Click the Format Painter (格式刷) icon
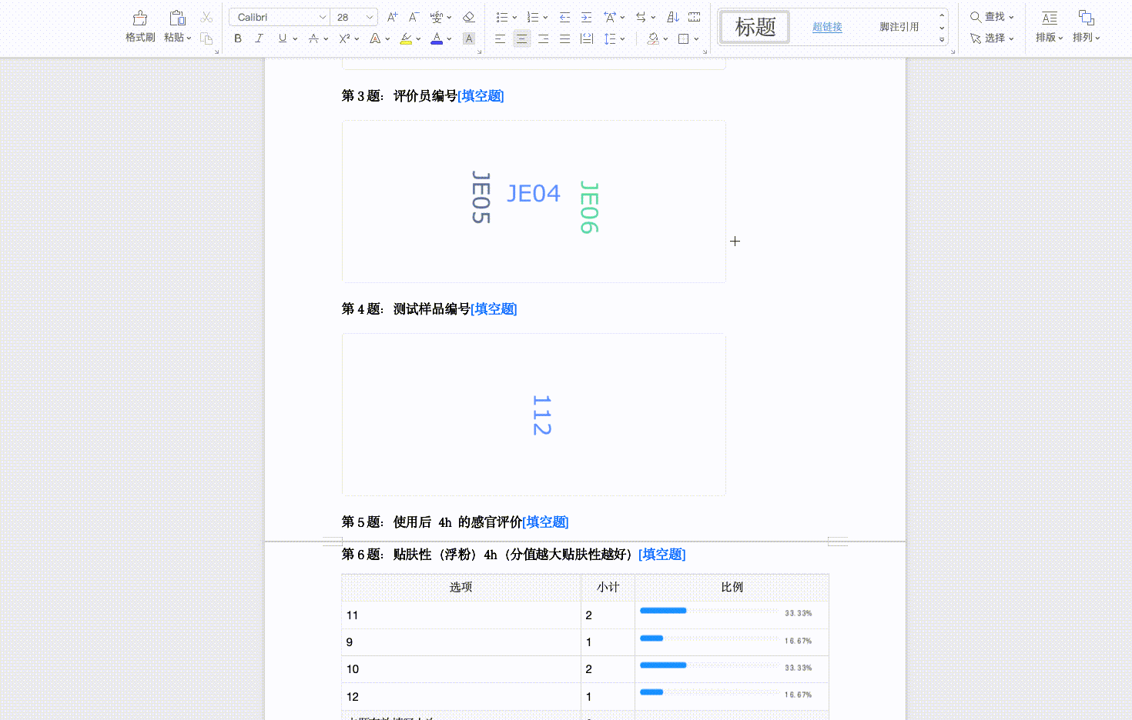Image resolution: width=1132 pixels, height=720 pixels. coord(140,18)
